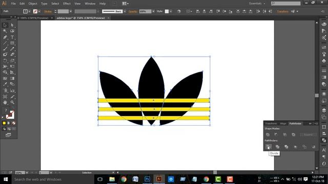Click the Opacity label link
This screenshot has height=184, width=328.
tap(133, 11)
